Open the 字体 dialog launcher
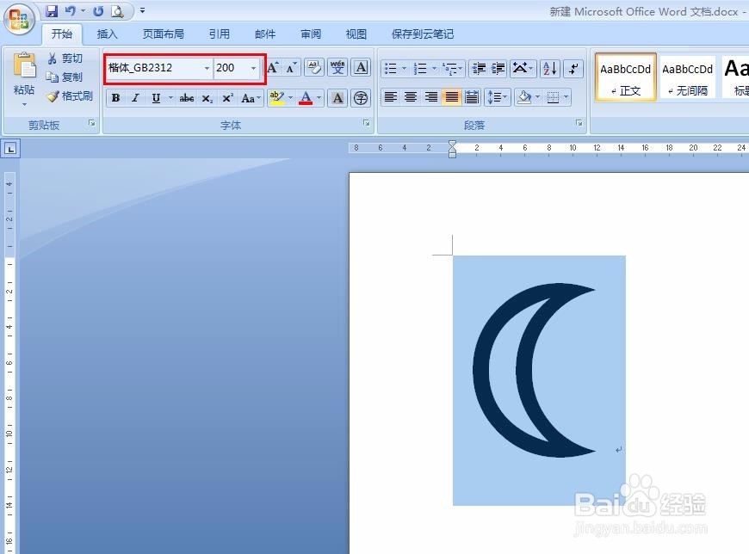Viewport: 749px width, 554px height. (x=367, y=124)
